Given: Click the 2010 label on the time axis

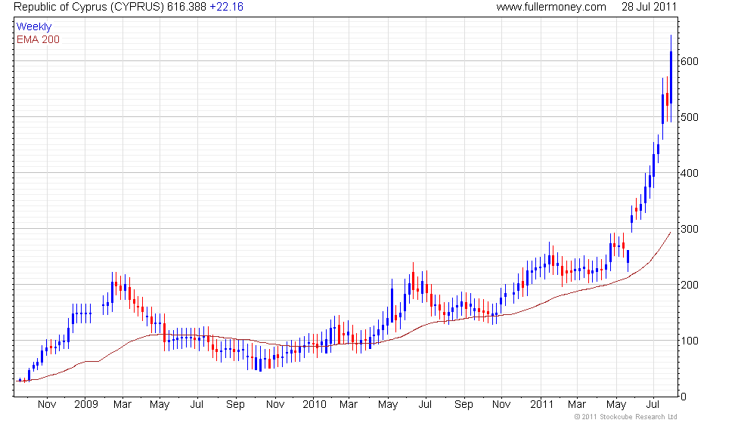Looking at the screenshot, I should point(314,404).
